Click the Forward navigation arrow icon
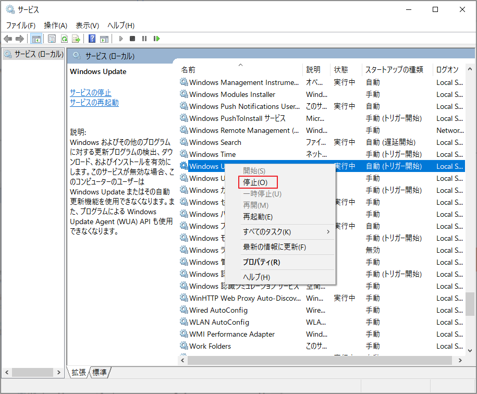The height and width of the screenshot is (394, 477). pyautogui.click(x=19, y=38)
